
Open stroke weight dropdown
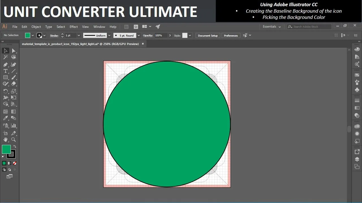[x=79, y=36]
